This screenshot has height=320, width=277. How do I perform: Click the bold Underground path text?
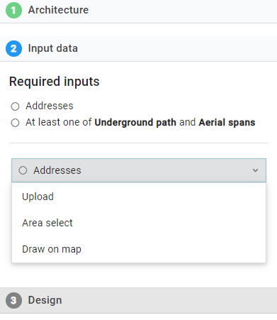[x=135, y=123]
